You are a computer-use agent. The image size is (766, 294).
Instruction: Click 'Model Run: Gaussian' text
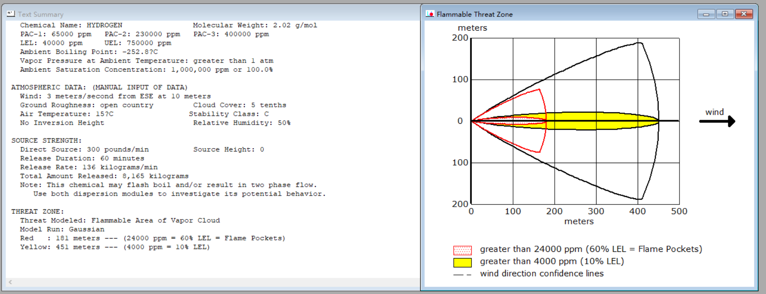[x=62, y=229]
